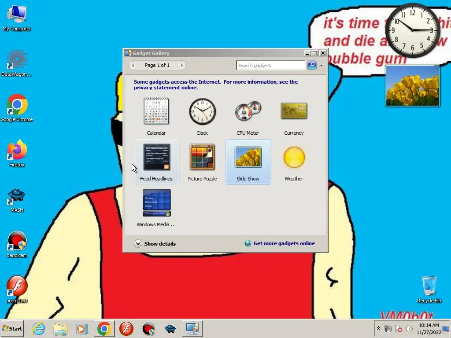Open the Start menu

12,328
